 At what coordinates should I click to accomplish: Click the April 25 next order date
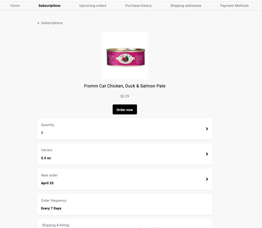(x=47, y=183)
